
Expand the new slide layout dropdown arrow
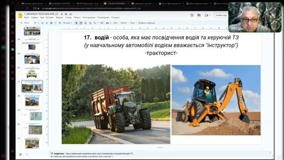38,23
